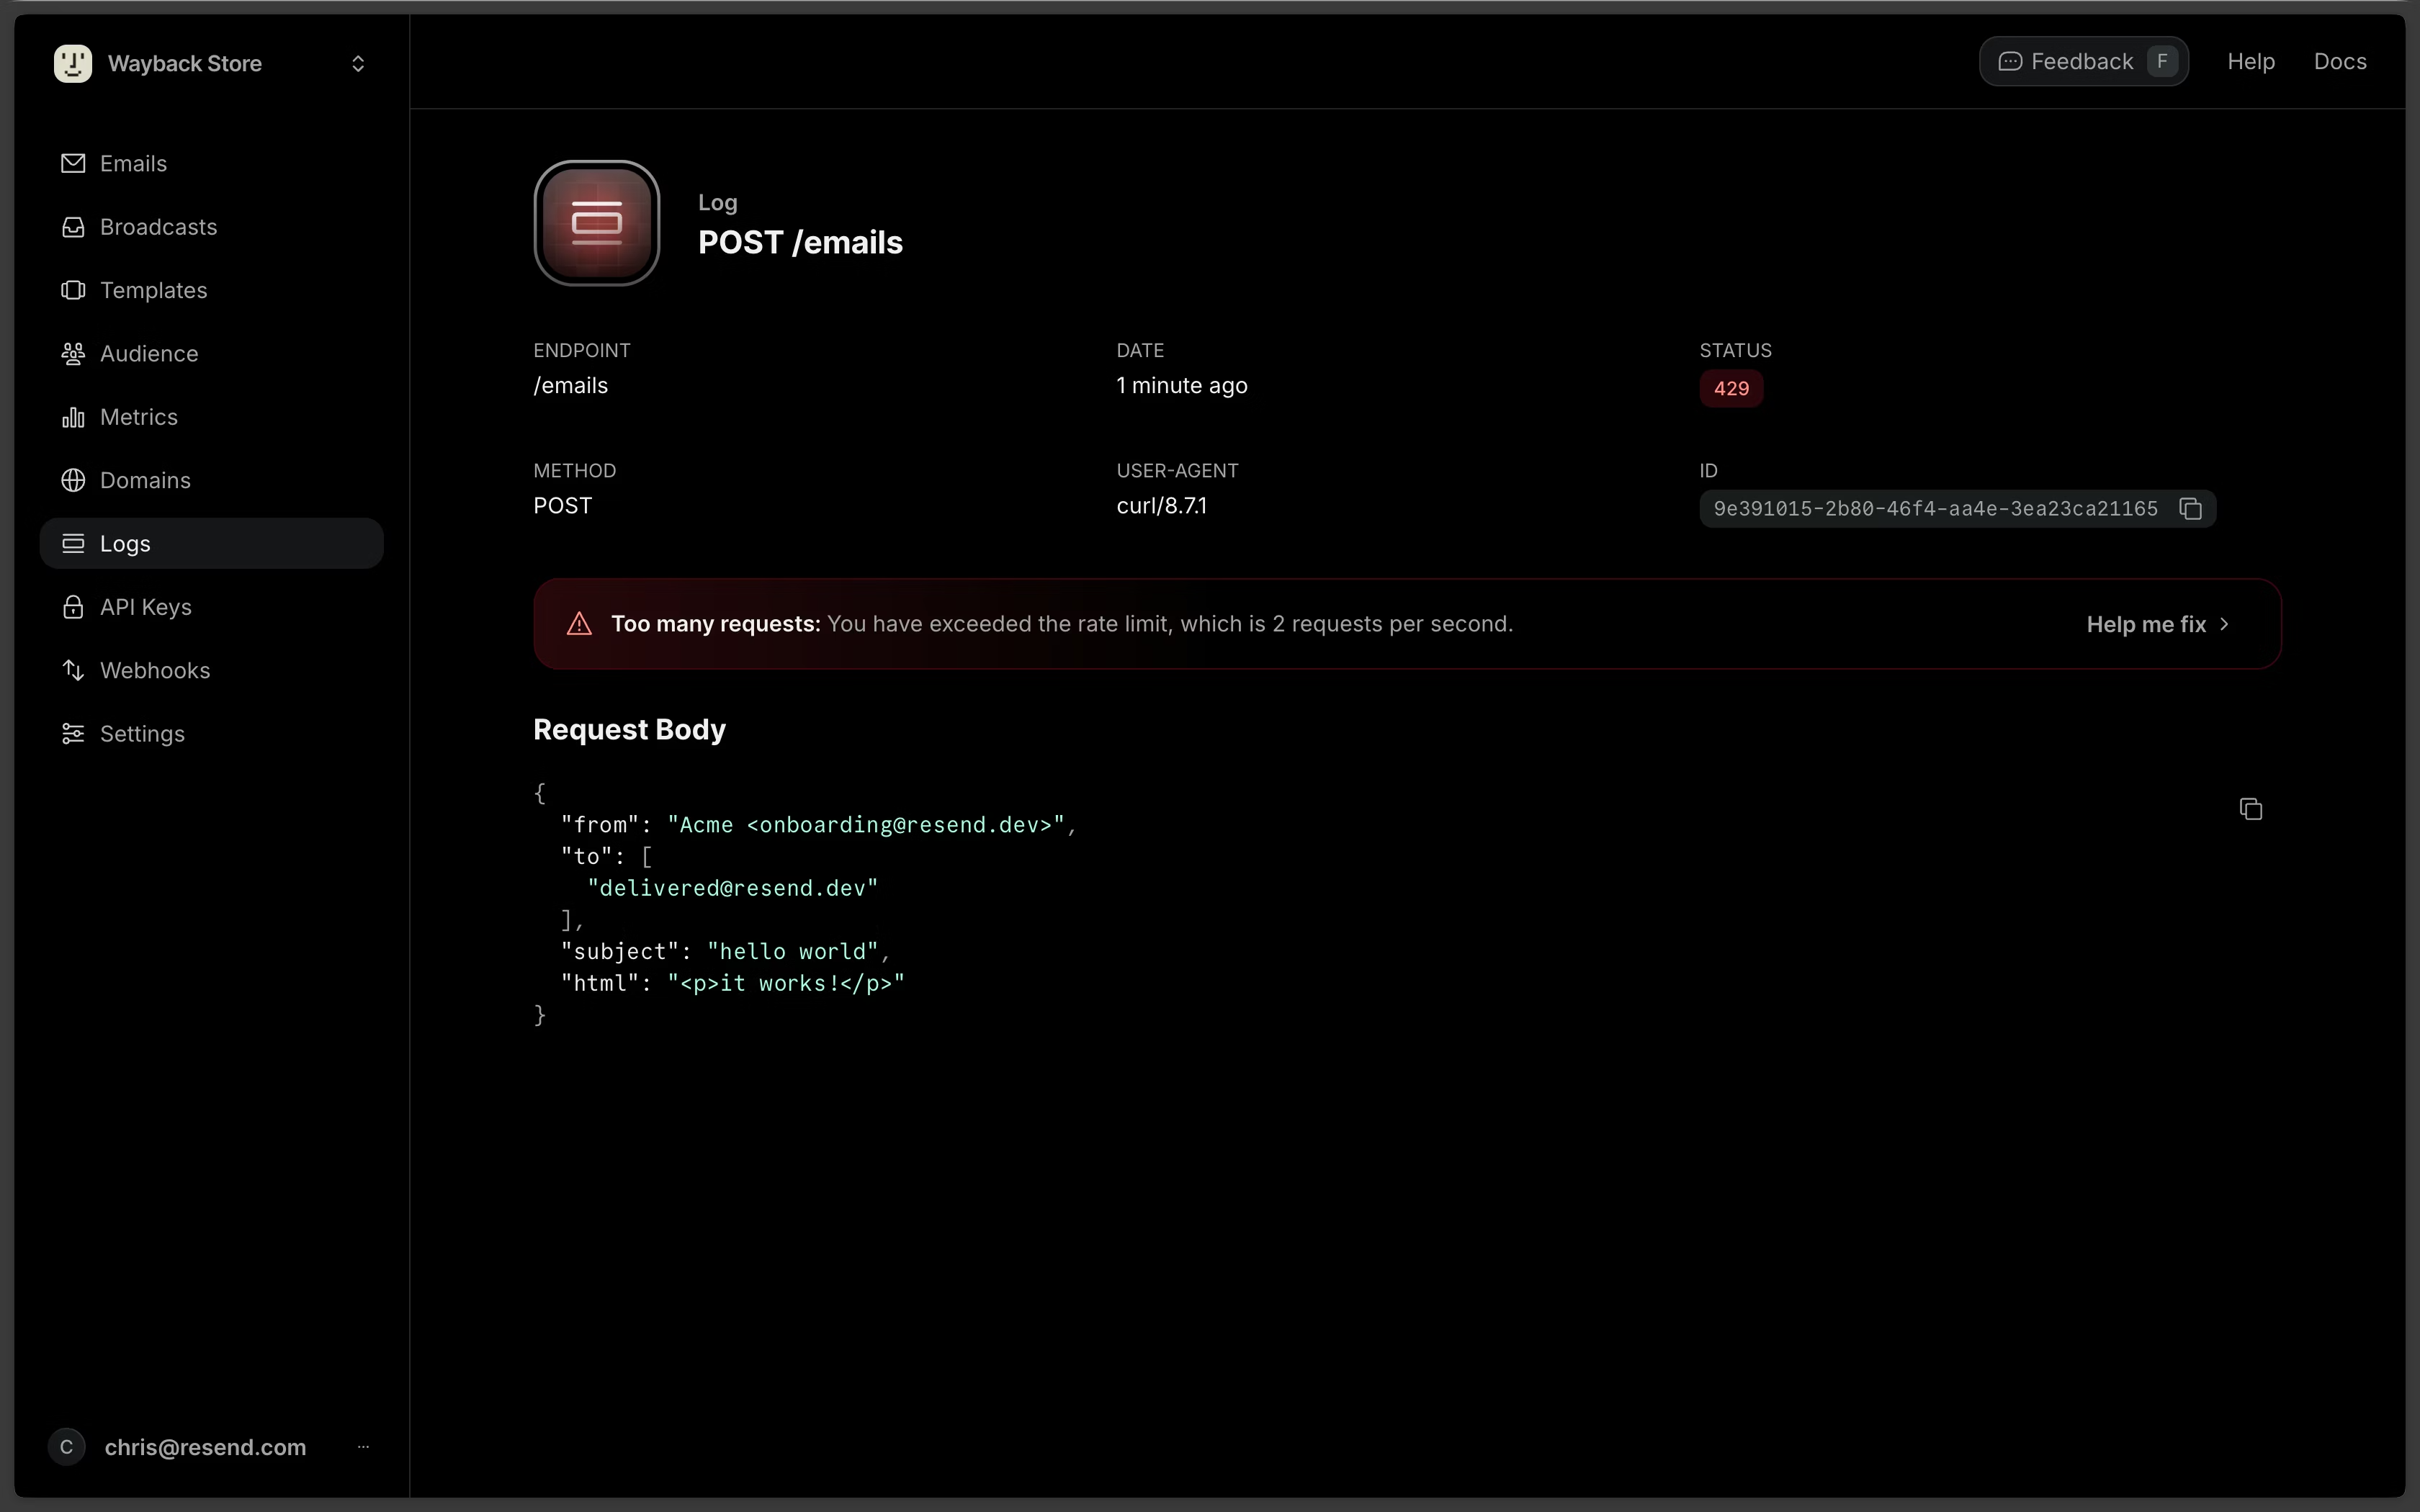Open the Docs page
The width and height of the screenshot is (2420, 1512).
(2340, 61)
